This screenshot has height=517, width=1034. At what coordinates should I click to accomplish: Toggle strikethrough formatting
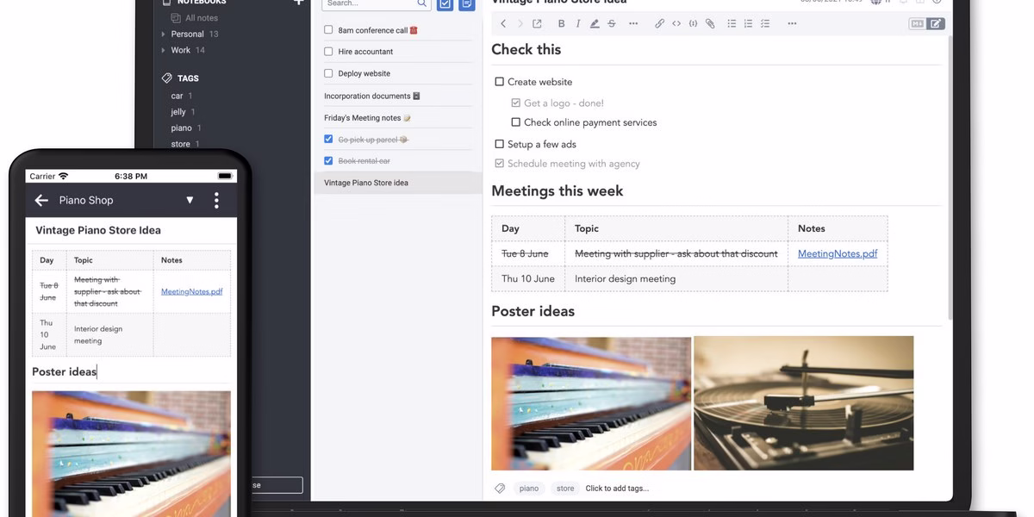coord(611,23)
